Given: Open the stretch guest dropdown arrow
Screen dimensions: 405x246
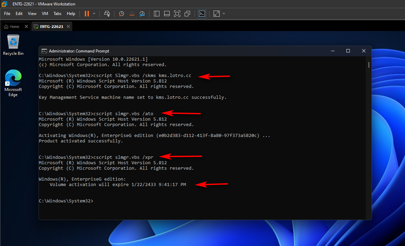Looking at the screenshot, I should pos(224,14).
